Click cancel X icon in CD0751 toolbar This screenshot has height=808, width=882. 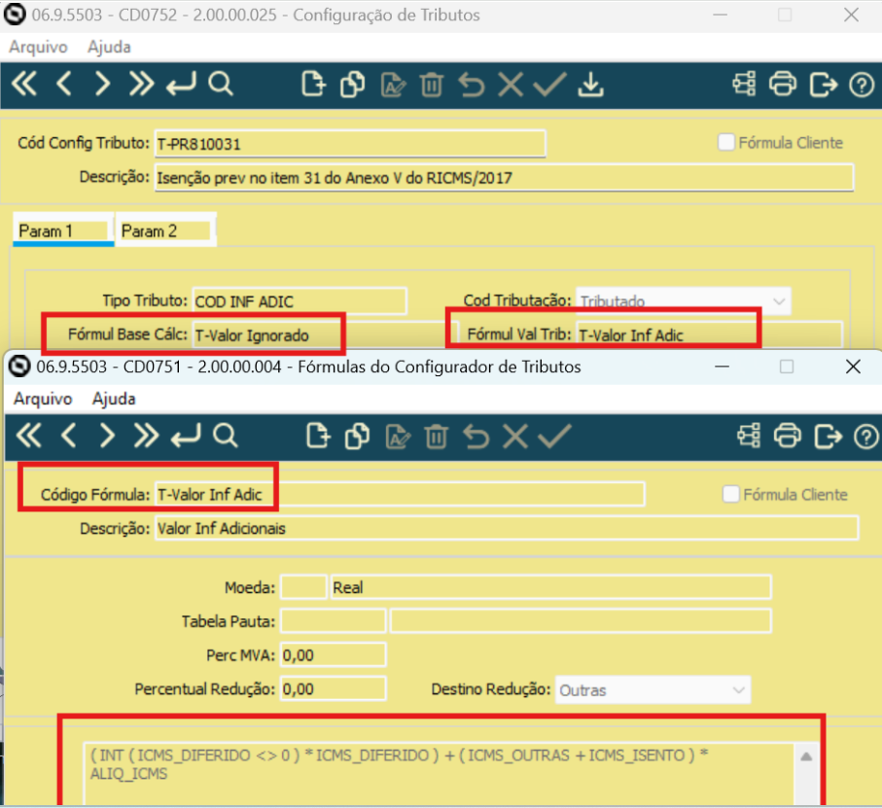(x=515, y=437)
